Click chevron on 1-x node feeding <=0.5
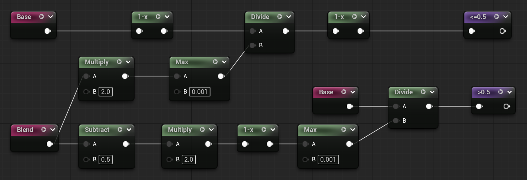Image resolution: width=527 pixels, height=180 pixels. click(x=364, y=17)
